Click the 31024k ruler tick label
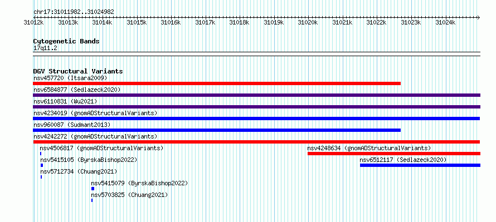The height and width of the screenshot is (222, 496). click(x=445, y=22)
